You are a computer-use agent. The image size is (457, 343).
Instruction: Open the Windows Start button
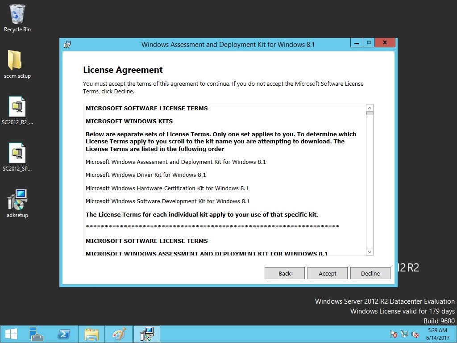tap(11, 334)
